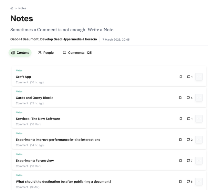Open more options for Cards and Query Blocks
The width and height of the screenshot is (210, 190).
click(x=199, y=98)
